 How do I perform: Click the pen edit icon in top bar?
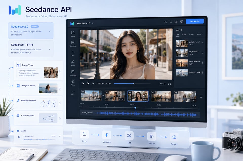pyautogui.click(x=176, y=22)
